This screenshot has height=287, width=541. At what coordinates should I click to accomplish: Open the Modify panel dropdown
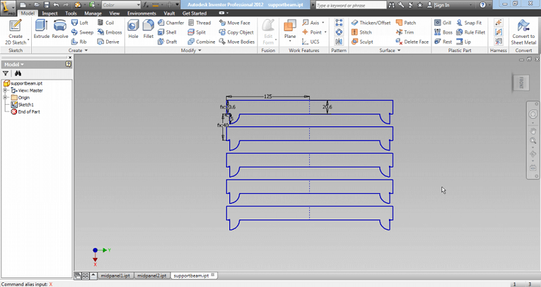pyautogui.click(x=191, y=50)
